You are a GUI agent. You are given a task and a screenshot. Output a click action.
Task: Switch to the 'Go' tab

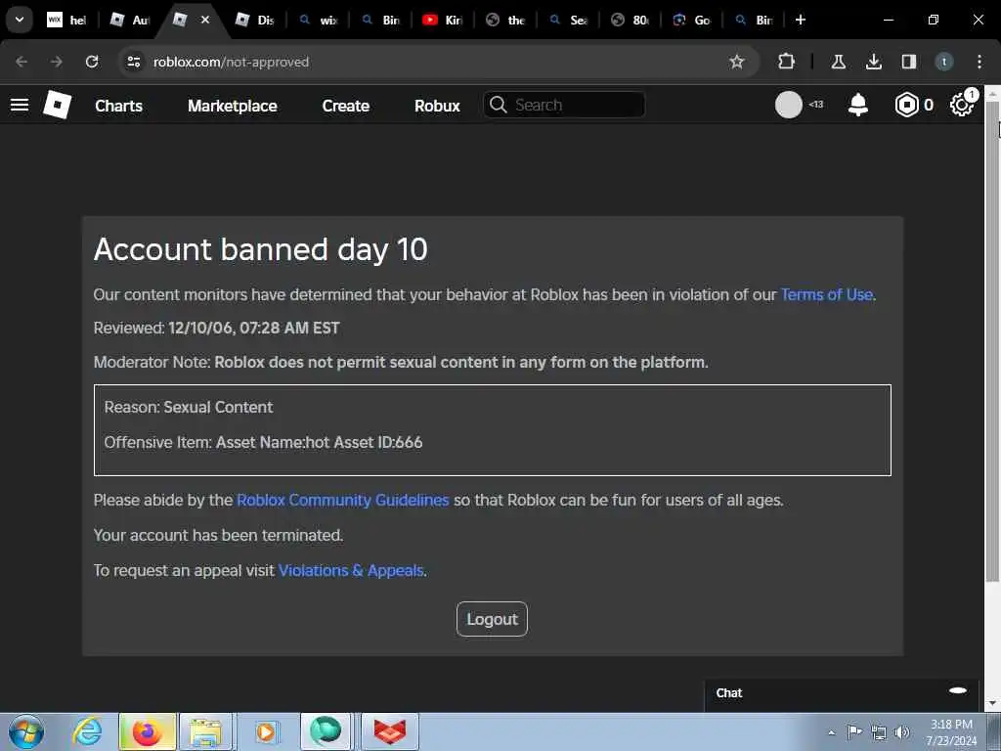point(691,20)
